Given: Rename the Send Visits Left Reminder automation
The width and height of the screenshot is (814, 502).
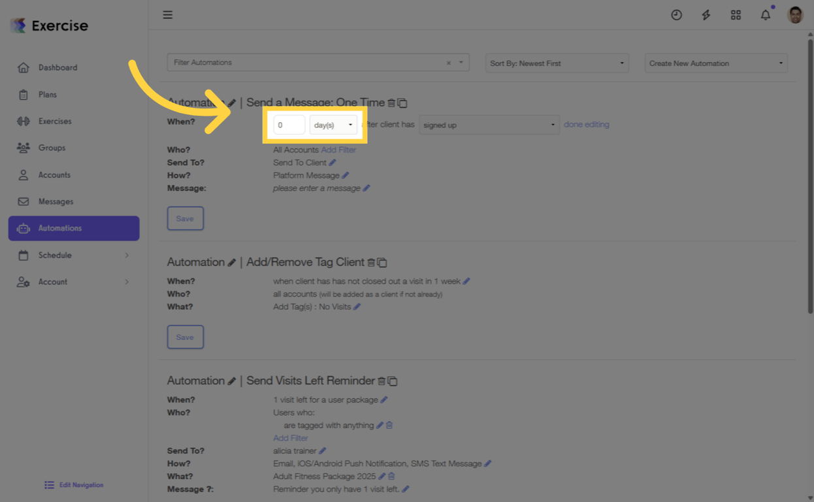Looking at the screenshot, I should click(231, 381).
